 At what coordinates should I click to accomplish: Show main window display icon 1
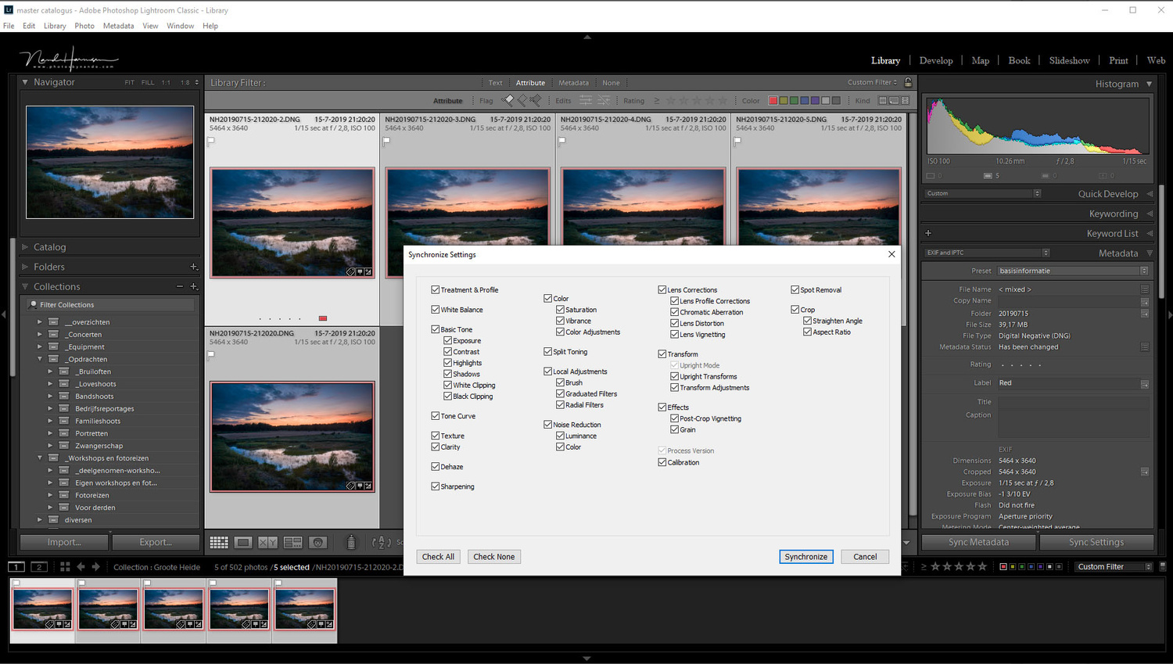tap(16, 567)
